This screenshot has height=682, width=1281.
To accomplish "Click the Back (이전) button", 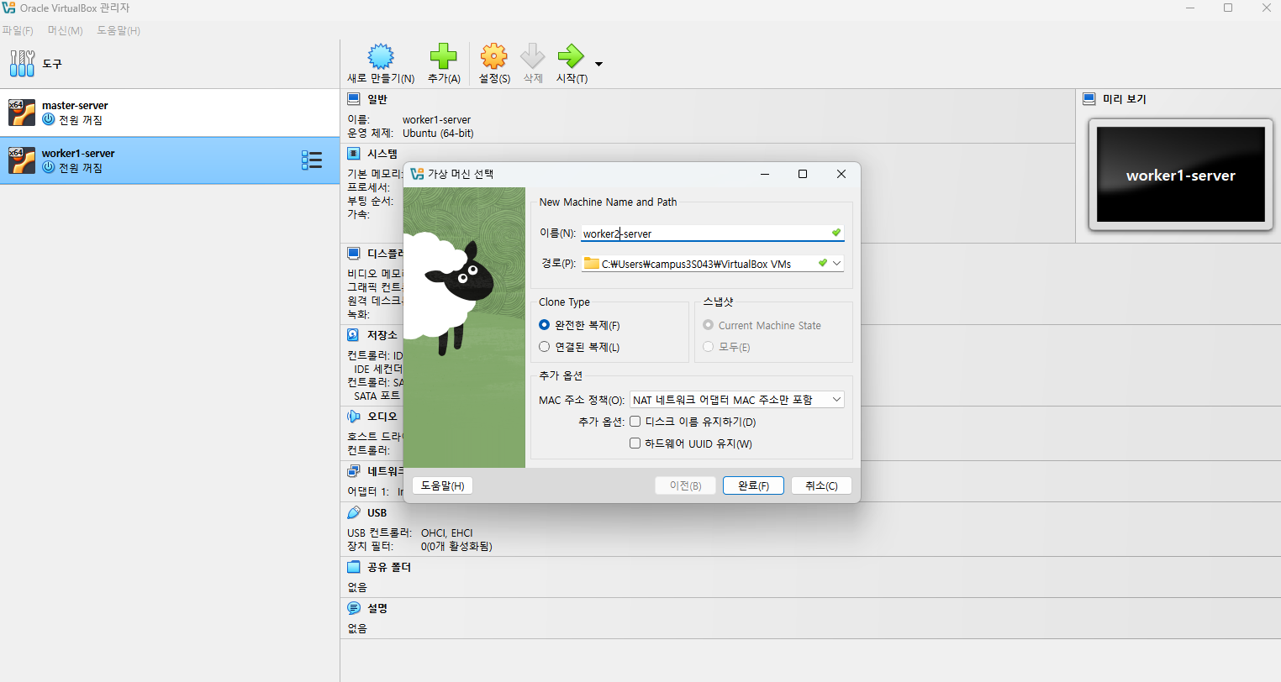I will 685,485.
